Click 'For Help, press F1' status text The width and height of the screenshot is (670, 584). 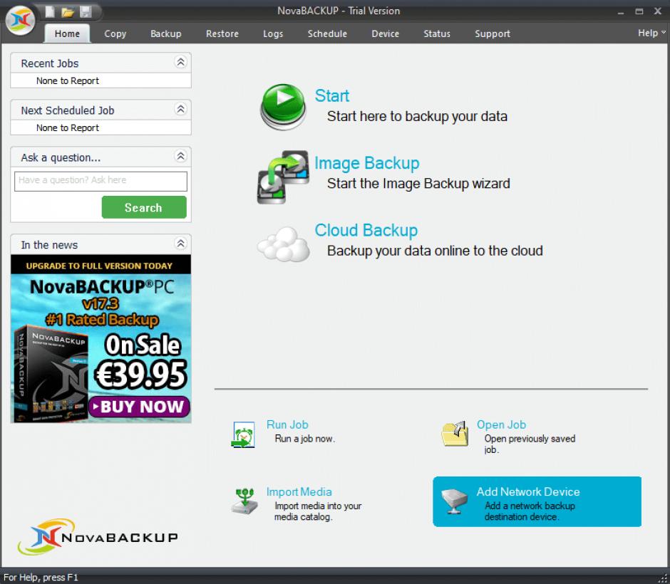pyautogui.click(x=41, y=578)
